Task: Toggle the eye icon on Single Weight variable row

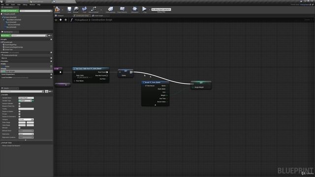Action: tap(51, 71)
